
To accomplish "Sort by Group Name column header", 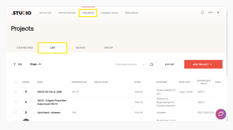I will [101, 82].
